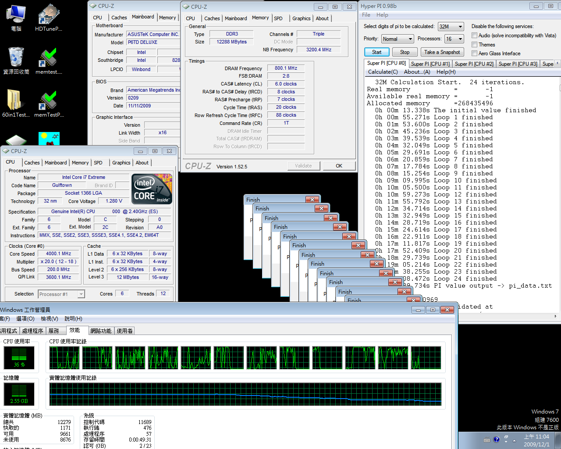Open Graphics tab in the CPU-Z Memory window

coord(302,18)
